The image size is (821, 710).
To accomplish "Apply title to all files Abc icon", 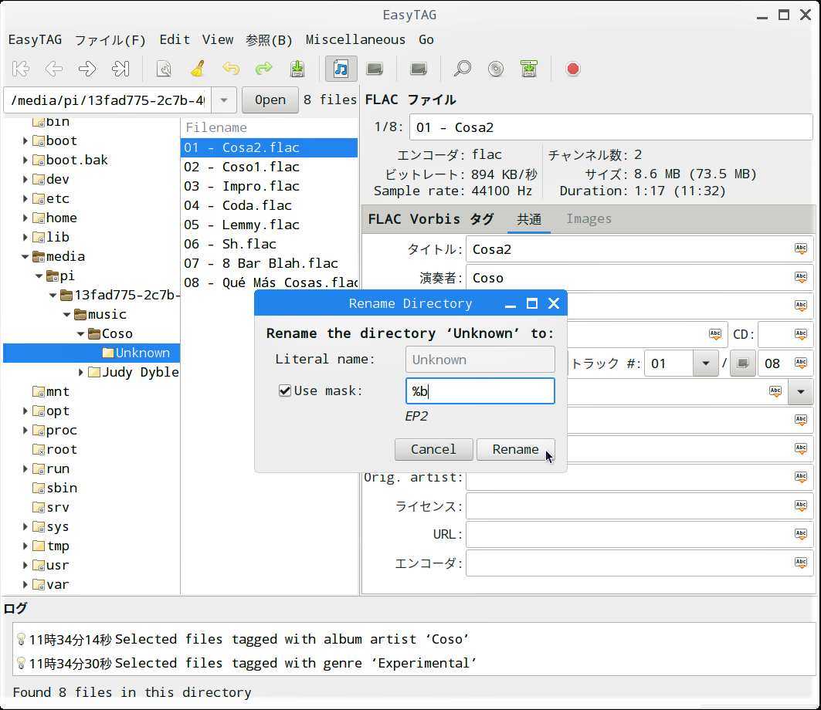I will (801, 249).
